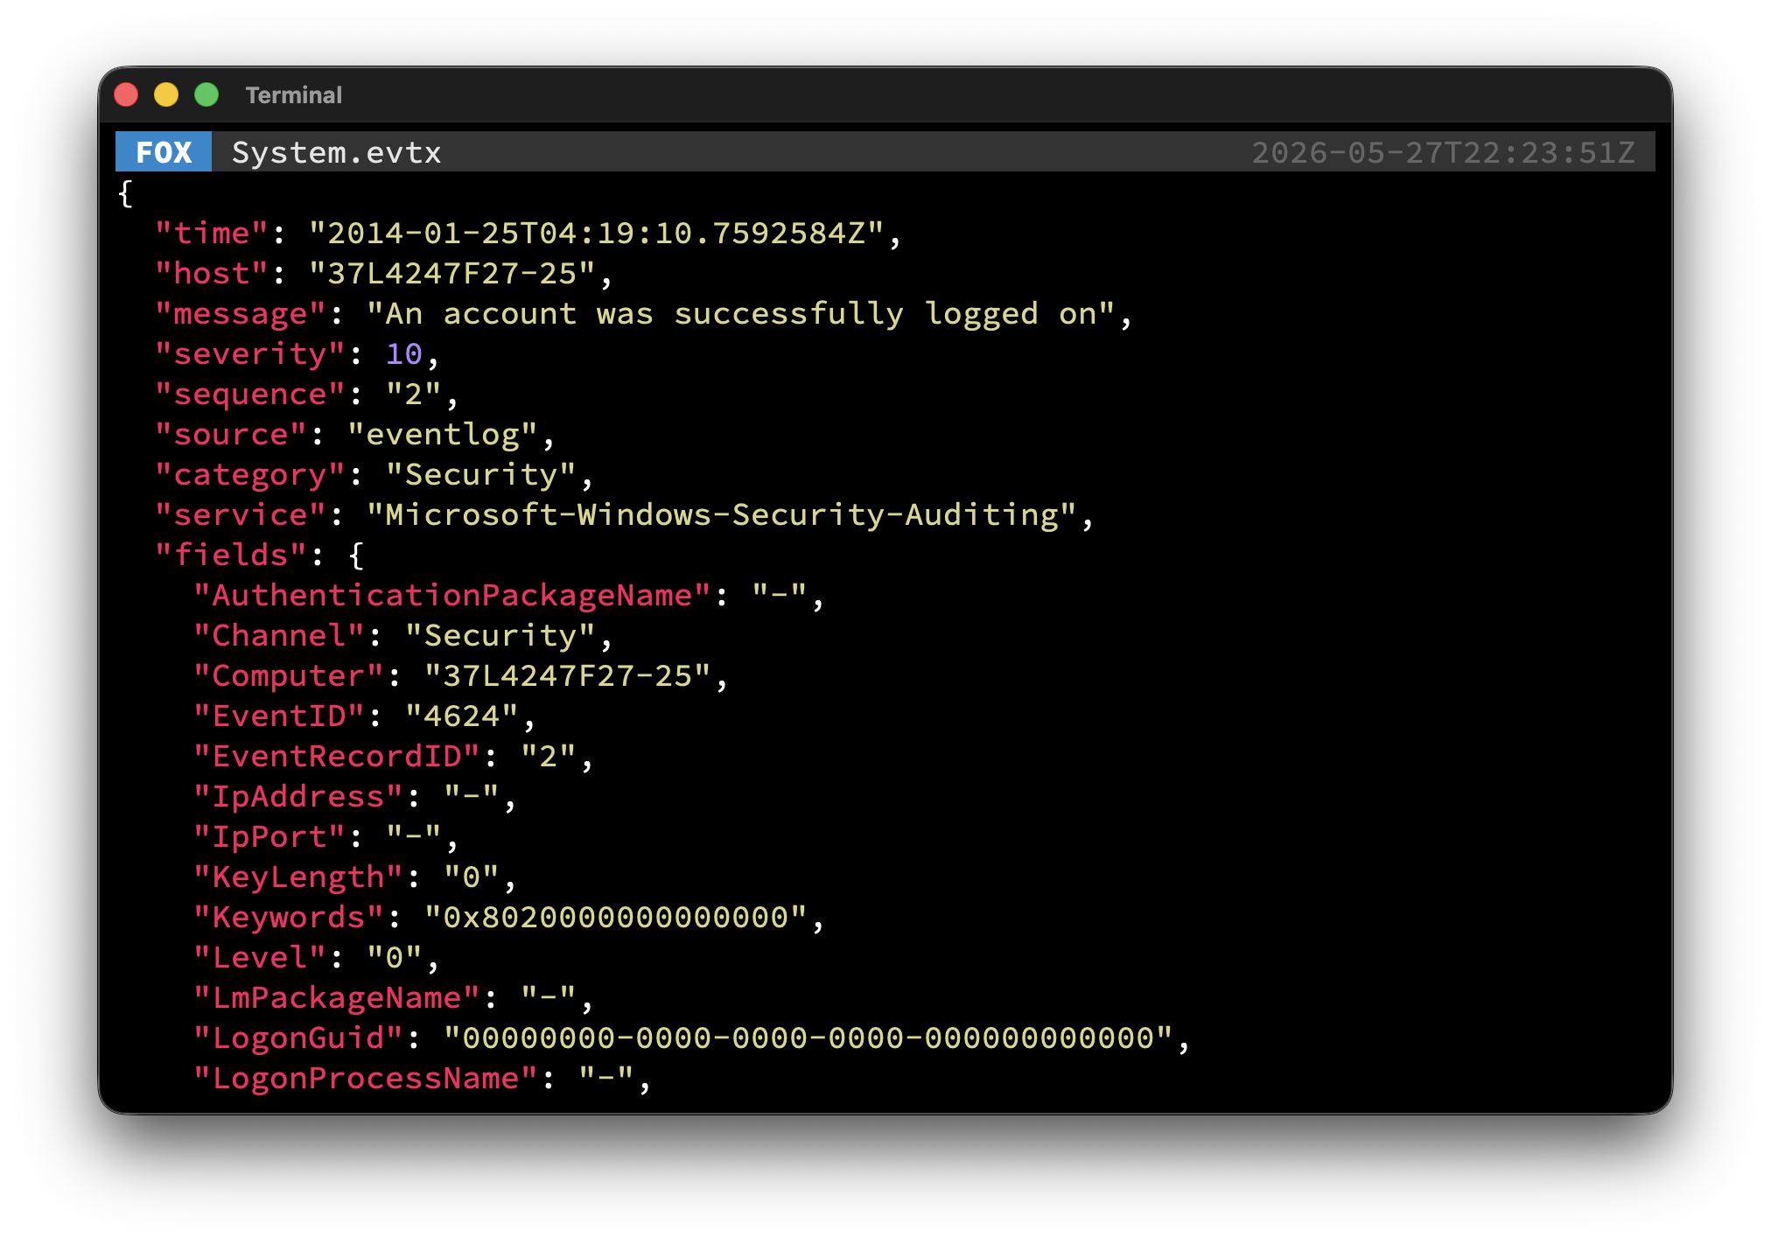The width and height of the screenshot is (1771, 1244).
Task: Click the timestamp 2026-05-27T22:23:51Z
Action: [1443, 152]
